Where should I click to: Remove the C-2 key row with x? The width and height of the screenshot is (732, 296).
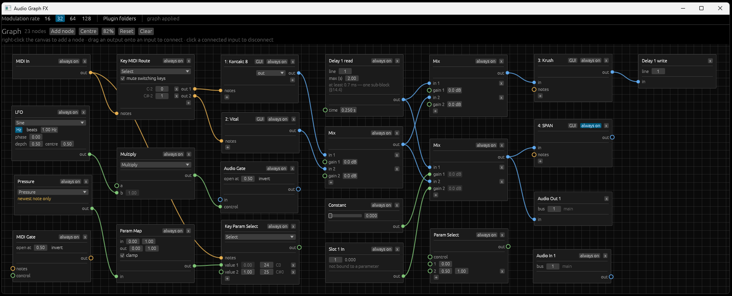coord(176,89)
